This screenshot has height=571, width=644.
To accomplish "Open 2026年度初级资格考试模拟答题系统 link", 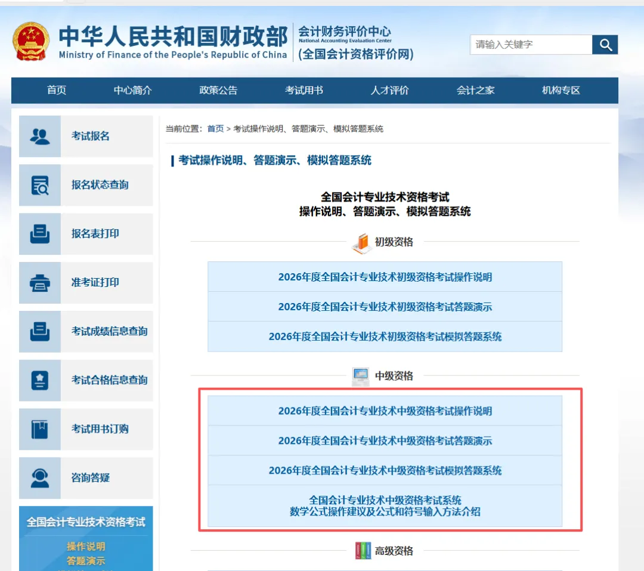I will point(385,337).
